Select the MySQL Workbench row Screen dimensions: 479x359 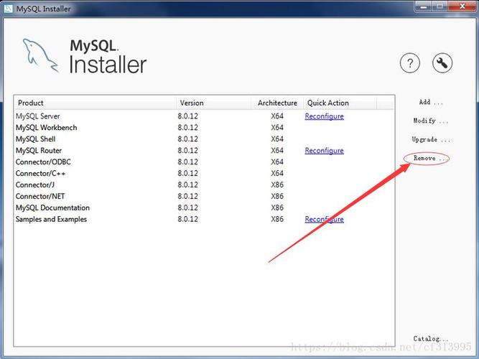point(204,127)
